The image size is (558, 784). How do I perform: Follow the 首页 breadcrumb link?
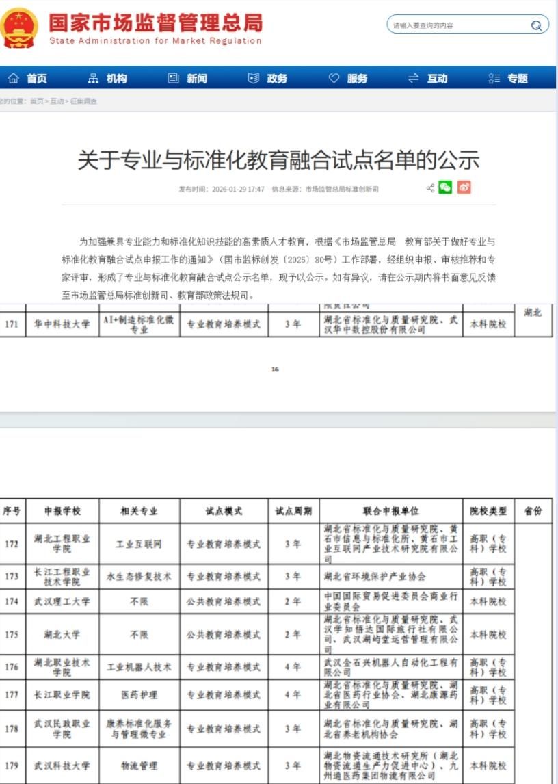click(36, 101)
